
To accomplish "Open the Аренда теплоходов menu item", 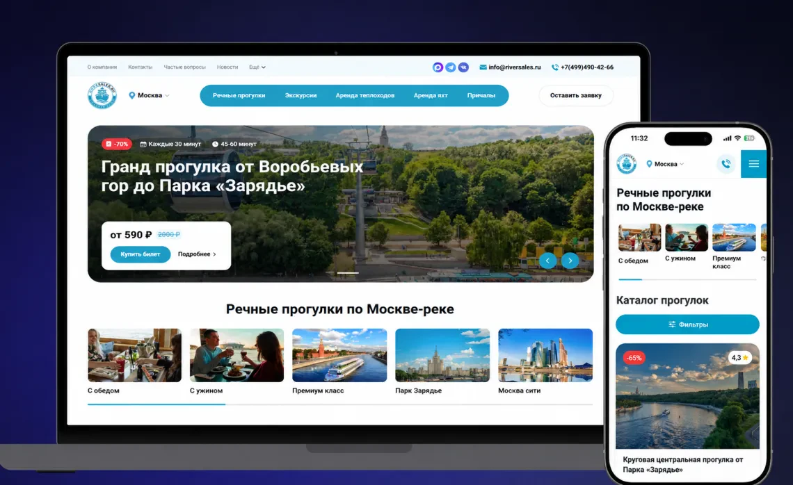I will 365,95.
